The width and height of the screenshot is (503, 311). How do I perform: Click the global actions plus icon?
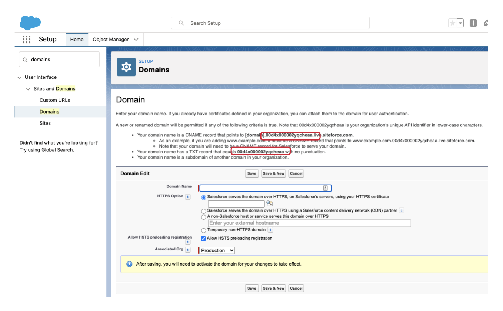[473, 23]
